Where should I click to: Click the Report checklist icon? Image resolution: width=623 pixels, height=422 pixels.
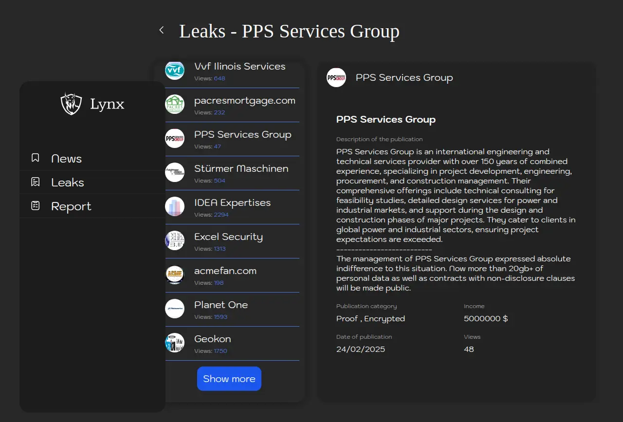[35, 206]
